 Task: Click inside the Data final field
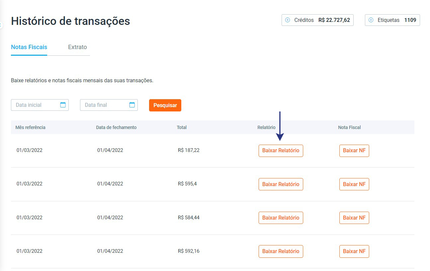pos(103,105)
